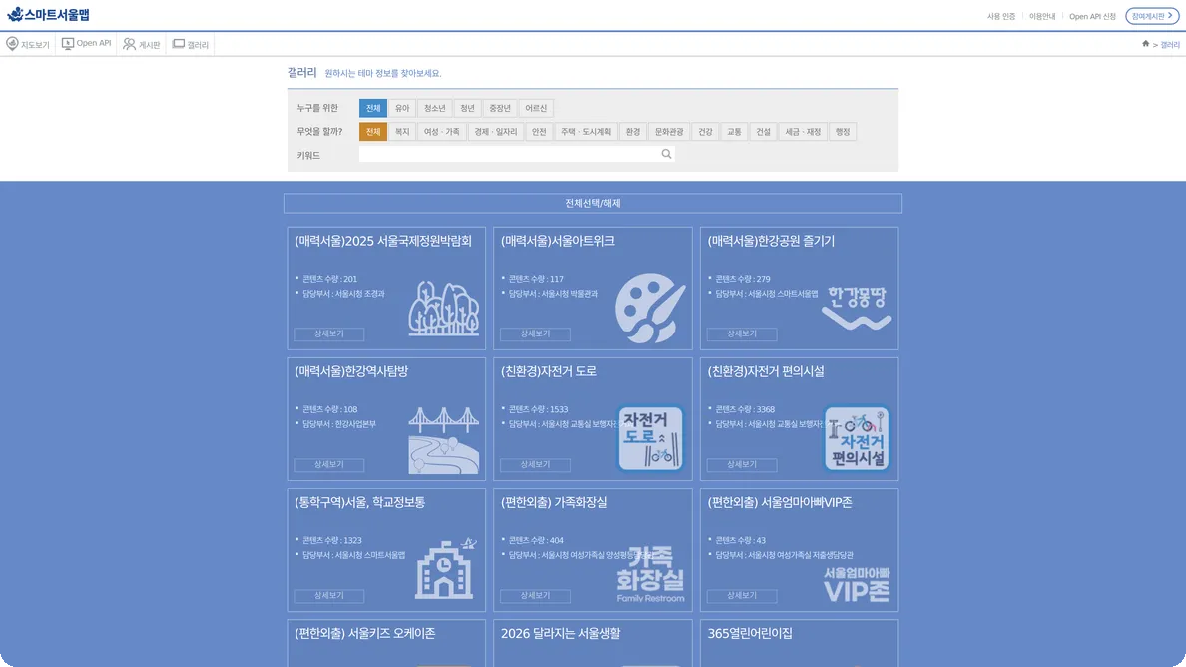
Task: Click 전체선택/해제 bar
Action: point(593,203)
